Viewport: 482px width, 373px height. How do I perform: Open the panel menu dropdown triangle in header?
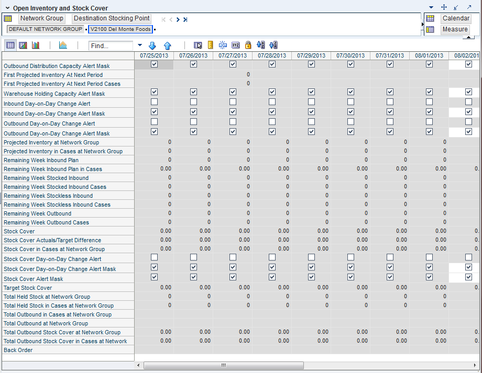coord(431,7)
